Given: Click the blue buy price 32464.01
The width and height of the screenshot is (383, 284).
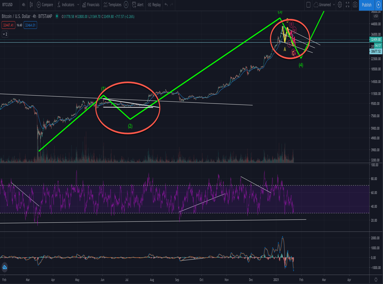Looking at the screenshot, I should tap(31, 25).
